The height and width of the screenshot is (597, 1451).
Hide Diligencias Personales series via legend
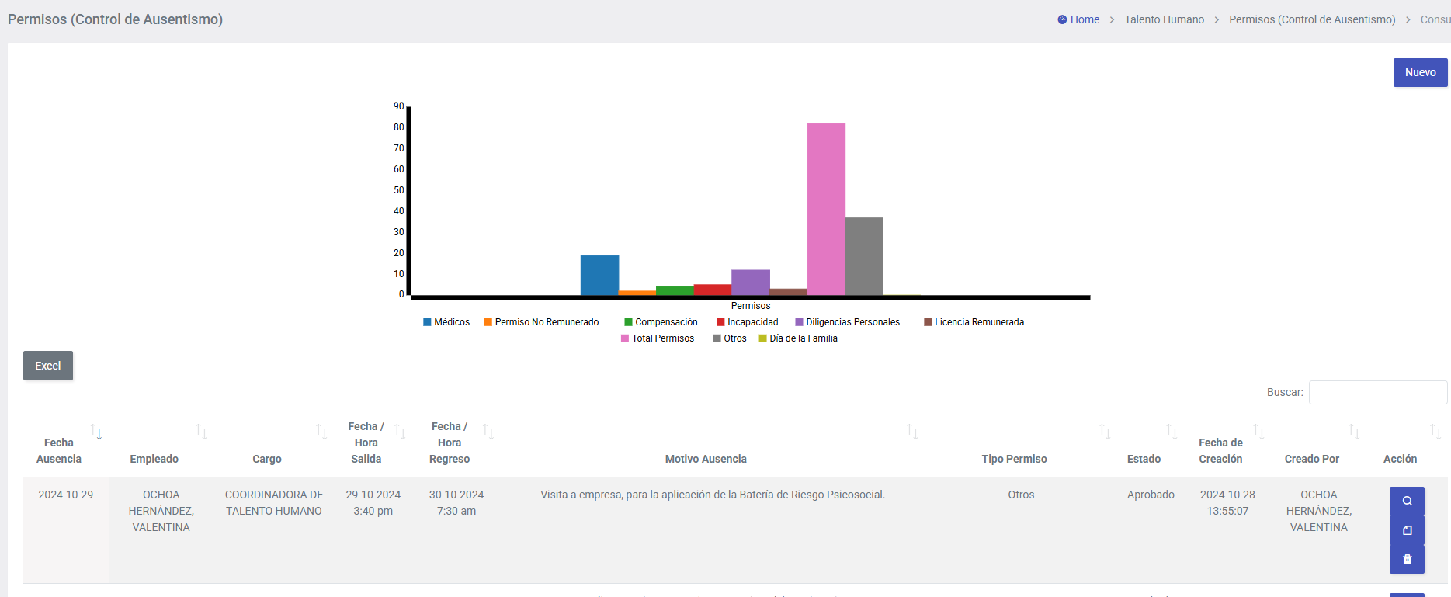[x=847, y=322]
